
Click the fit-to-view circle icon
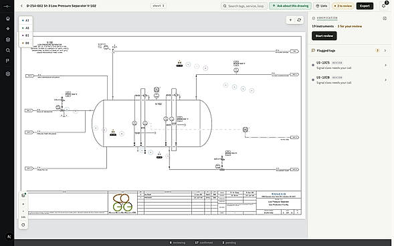click(x=23, y=225)
